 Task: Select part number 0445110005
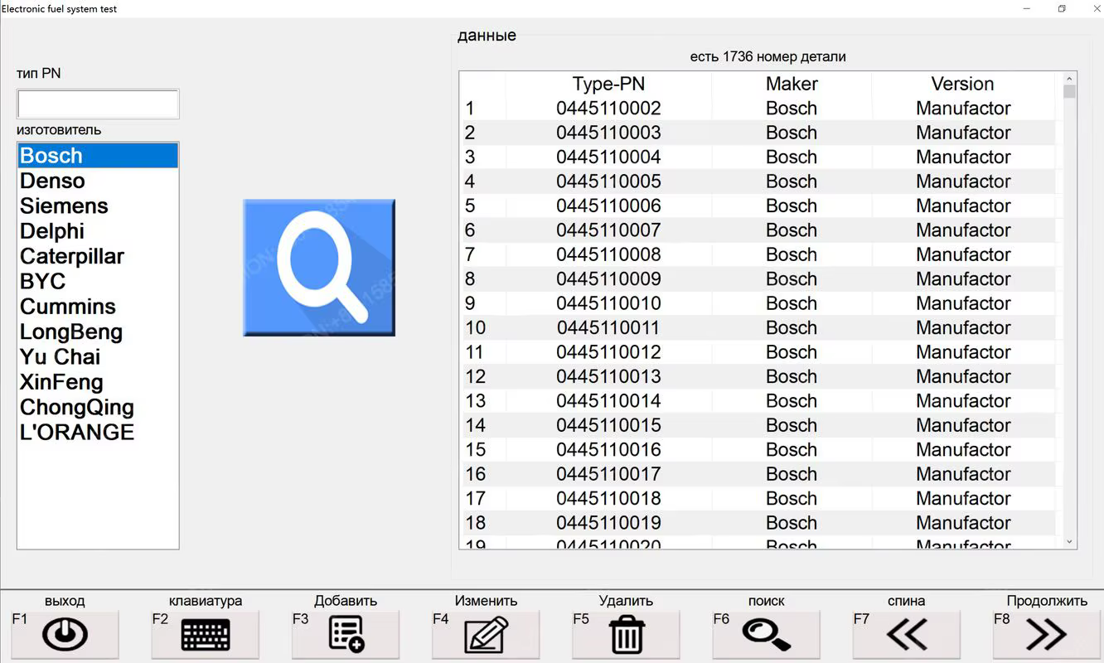608,181
